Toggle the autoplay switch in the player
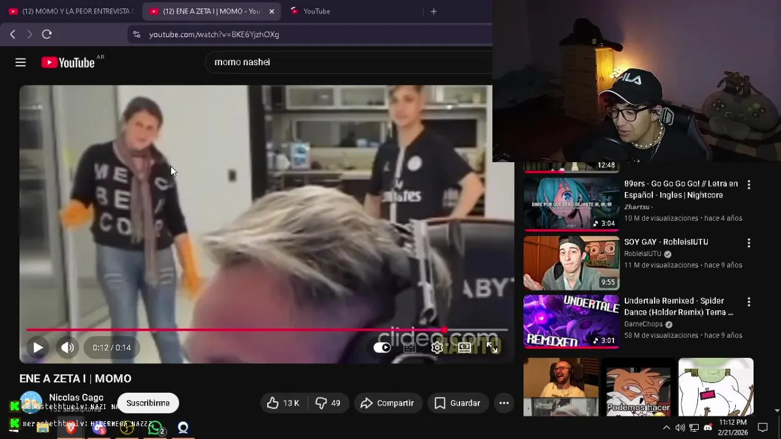The width and height of the screenshot is (781, 439). point(382,348)
